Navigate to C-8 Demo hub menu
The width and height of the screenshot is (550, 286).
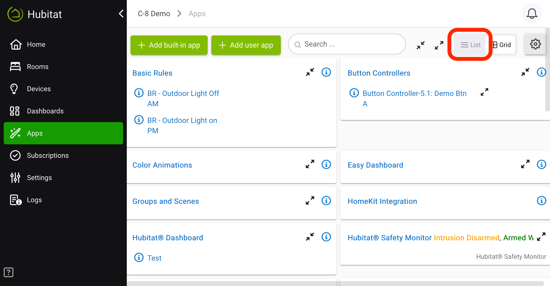(x=153, y=14)
